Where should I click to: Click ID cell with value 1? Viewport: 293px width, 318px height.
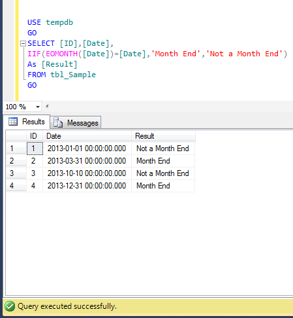pyautogui.click(x=35, y=149)
